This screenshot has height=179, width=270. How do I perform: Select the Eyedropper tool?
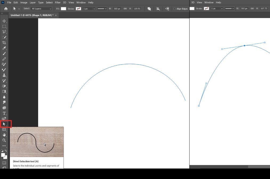click(4, 48)
